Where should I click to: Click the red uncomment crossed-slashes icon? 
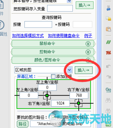tap(108, 53)
